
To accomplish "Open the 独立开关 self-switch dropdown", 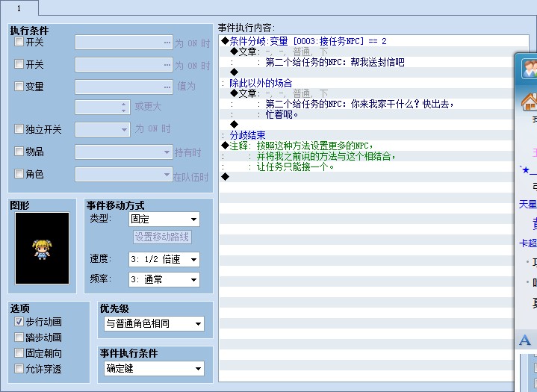I will [x=102, y=130].
